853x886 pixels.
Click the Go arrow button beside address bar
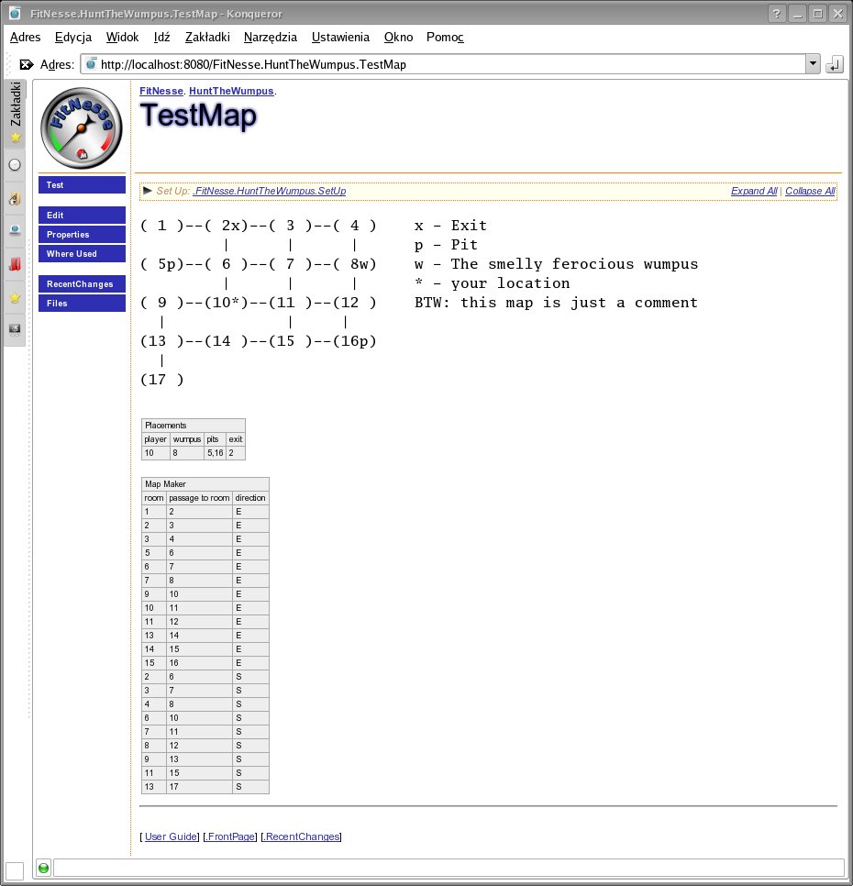[834, 64]
